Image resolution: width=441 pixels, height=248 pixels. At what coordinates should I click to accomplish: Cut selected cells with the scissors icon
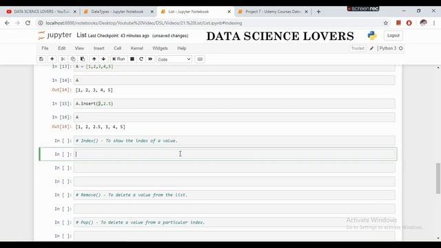(x=63, y=59)
